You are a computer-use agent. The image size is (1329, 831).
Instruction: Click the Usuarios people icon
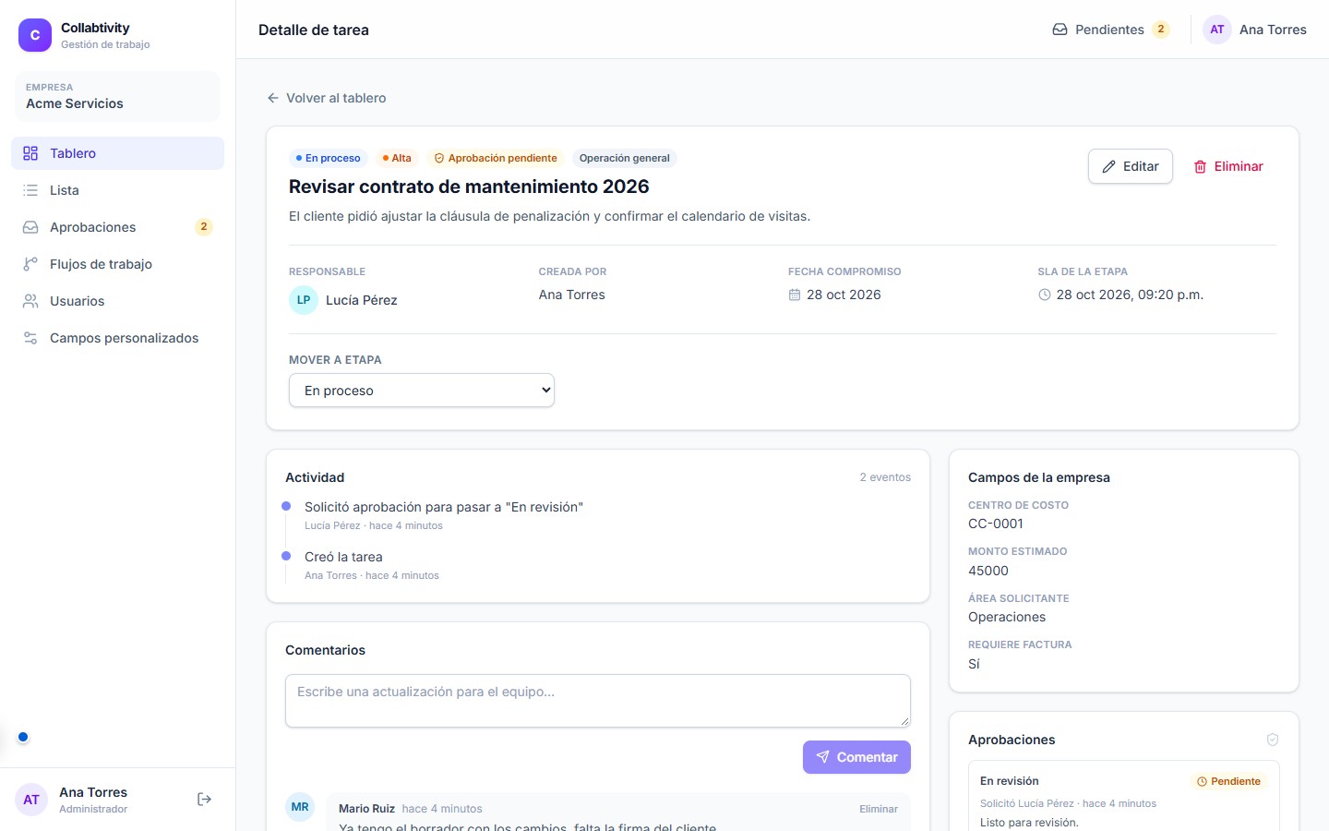tap(30, 301)
